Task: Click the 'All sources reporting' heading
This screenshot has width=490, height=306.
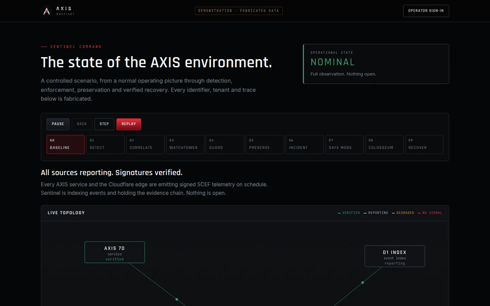Action: tap(112, 173)
